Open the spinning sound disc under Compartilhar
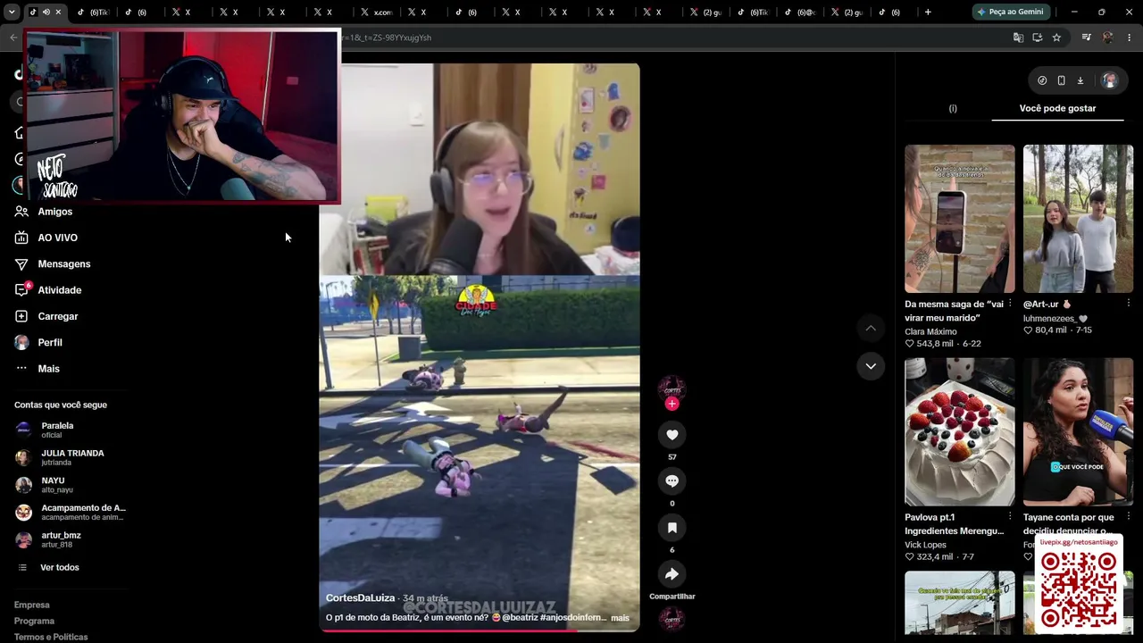1143x643 pixels. (672, 618)
